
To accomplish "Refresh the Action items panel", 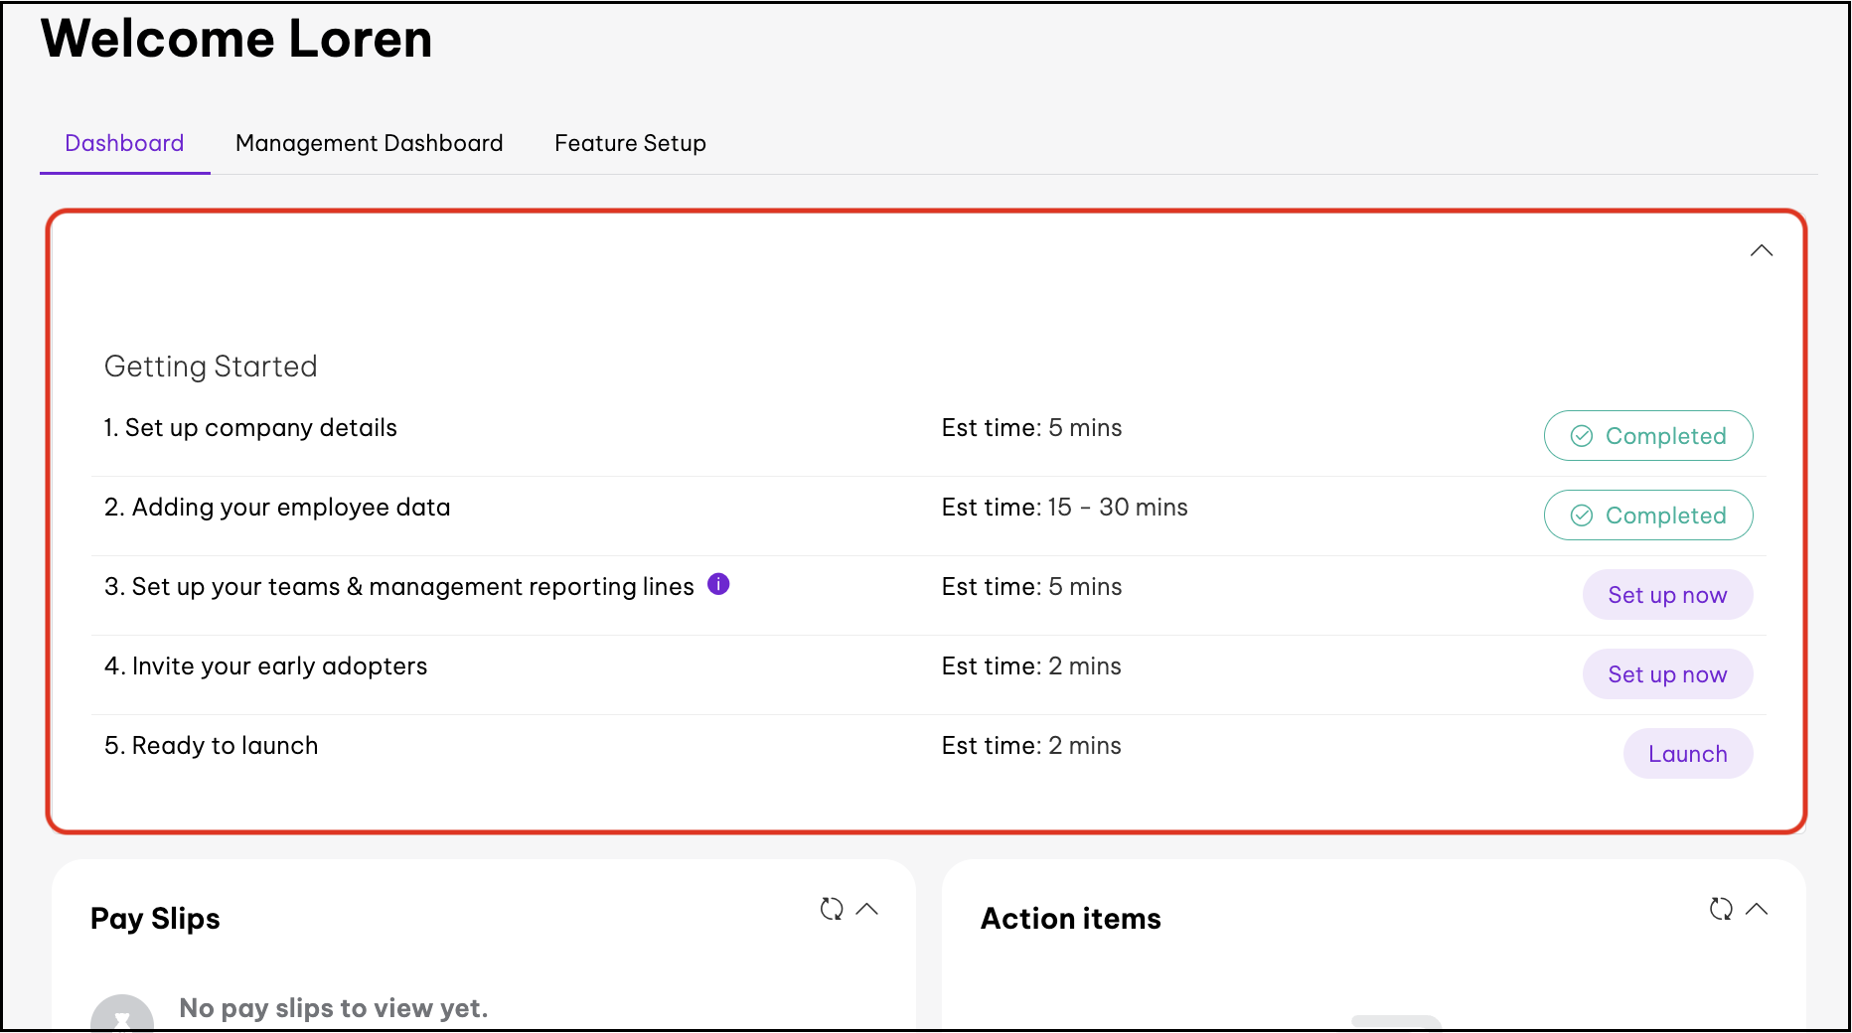I will (1721, 909).
